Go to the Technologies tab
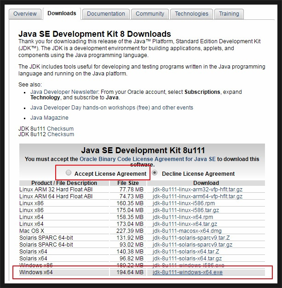The image size is (282, 288). click(191, 14)
